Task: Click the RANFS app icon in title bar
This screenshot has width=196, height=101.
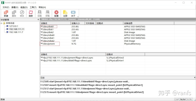Action: point(3,3)
